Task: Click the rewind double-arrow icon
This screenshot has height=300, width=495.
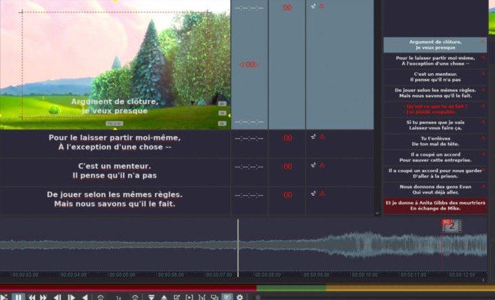Action: point(32,297)
